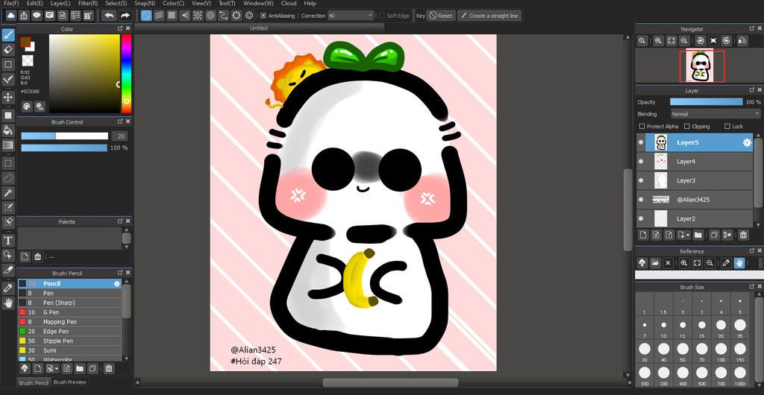Screen dimensions: 764x395
Task: Open add-brush dropdown in Brush panel
Action: pyautogui.click(x=53, y=368)
